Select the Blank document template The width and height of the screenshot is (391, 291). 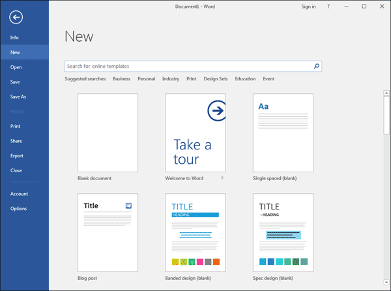pos(108,132)
